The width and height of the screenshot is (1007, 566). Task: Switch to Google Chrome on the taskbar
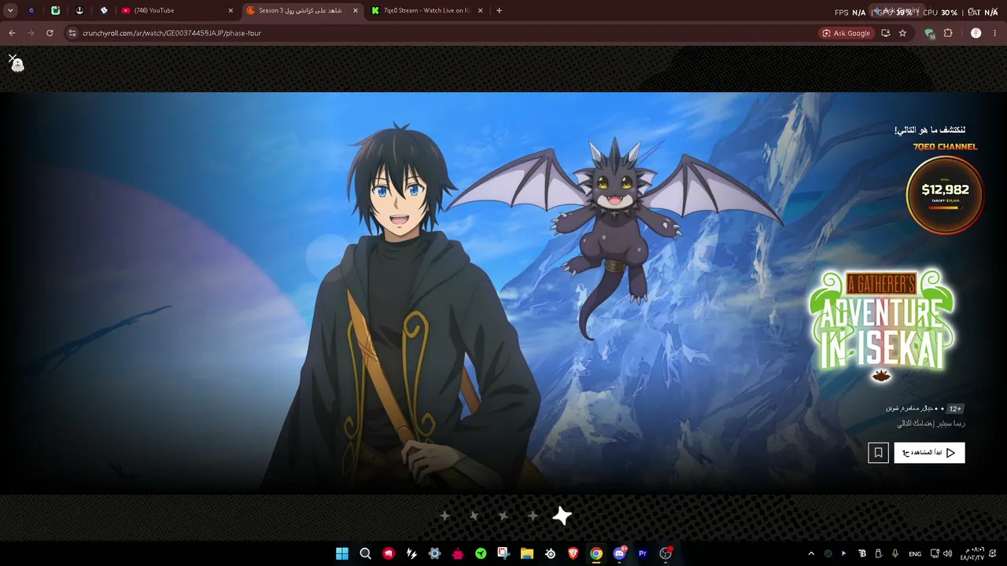tap(596, 553)
